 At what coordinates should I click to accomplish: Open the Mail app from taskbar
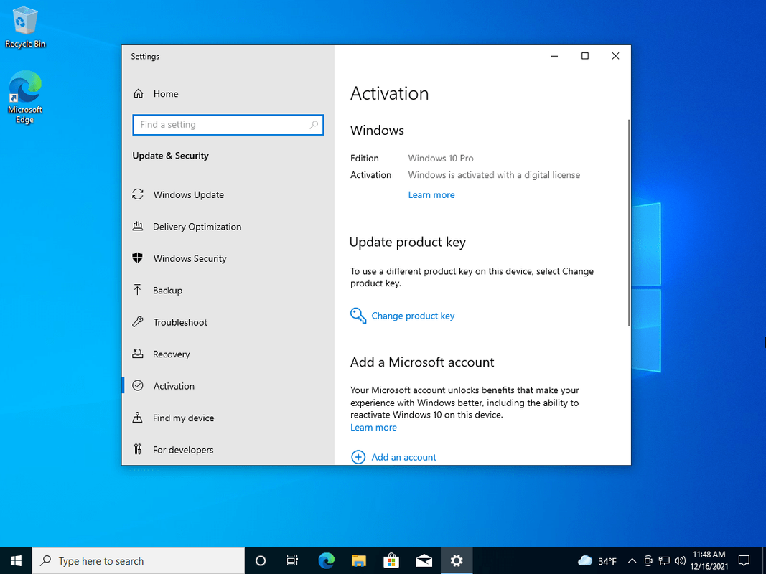(424, 561)
